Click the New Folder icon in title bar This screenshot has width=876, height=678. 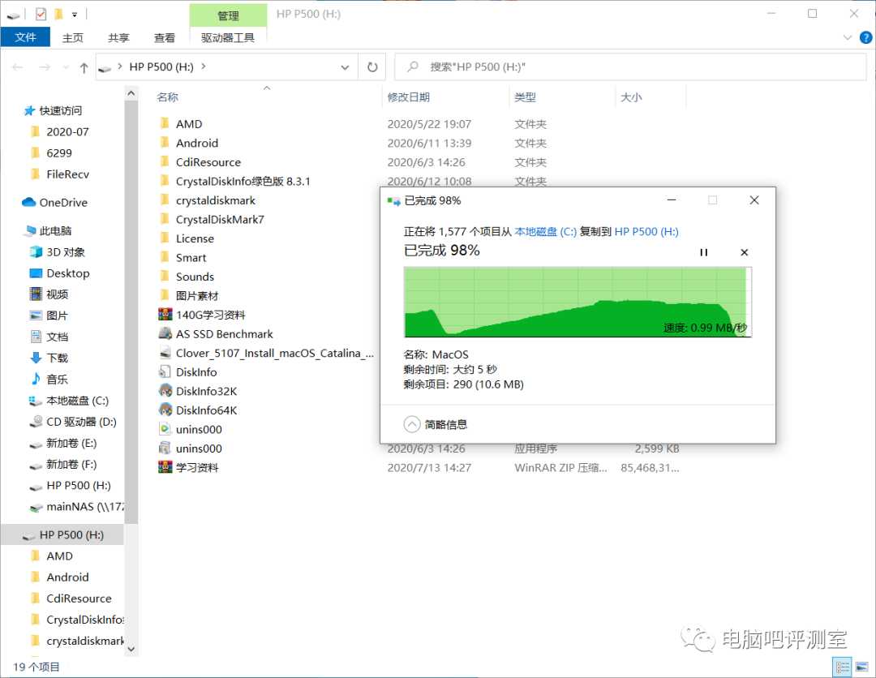58,14
